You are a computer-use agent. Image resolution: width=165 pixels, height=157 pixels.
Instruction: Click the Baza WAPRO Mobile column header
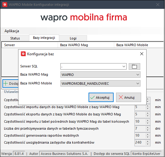click(x=139, y=45)
